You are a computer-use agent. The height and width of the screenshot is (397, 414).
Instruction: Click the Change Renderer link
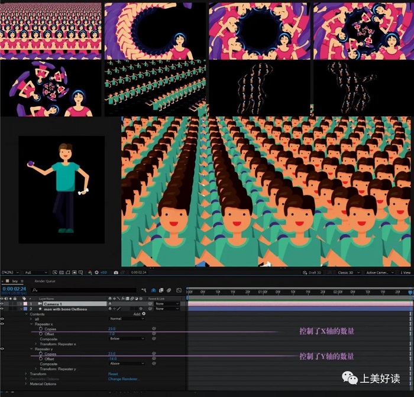coord(122,379)
